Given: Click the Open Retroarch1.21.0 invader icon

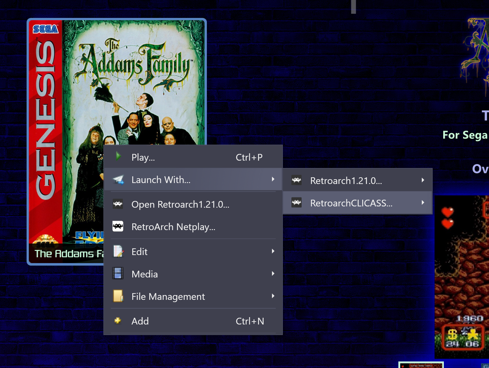Looking at the screenshot, I should [x=118, y=204].
